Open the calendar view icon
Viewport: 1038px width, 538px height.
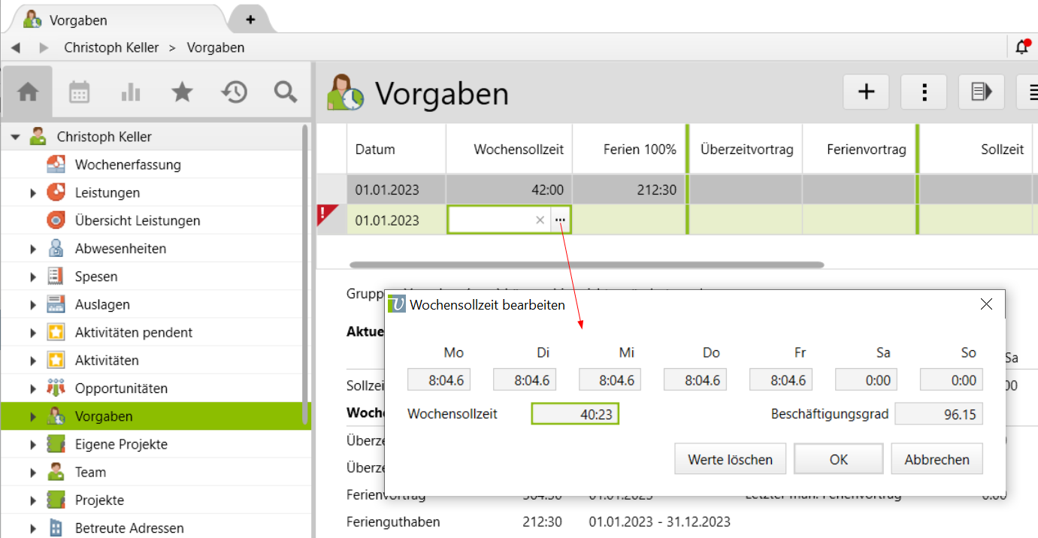pos(79,92)
